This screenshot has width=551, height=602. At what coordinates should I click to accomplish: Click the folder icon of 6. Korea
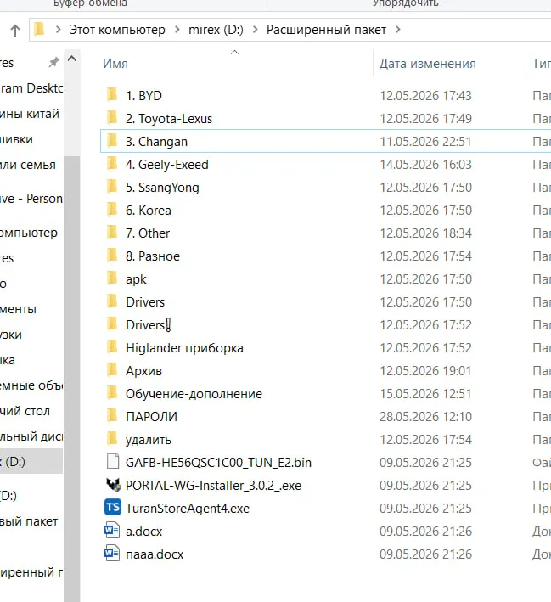112,210
